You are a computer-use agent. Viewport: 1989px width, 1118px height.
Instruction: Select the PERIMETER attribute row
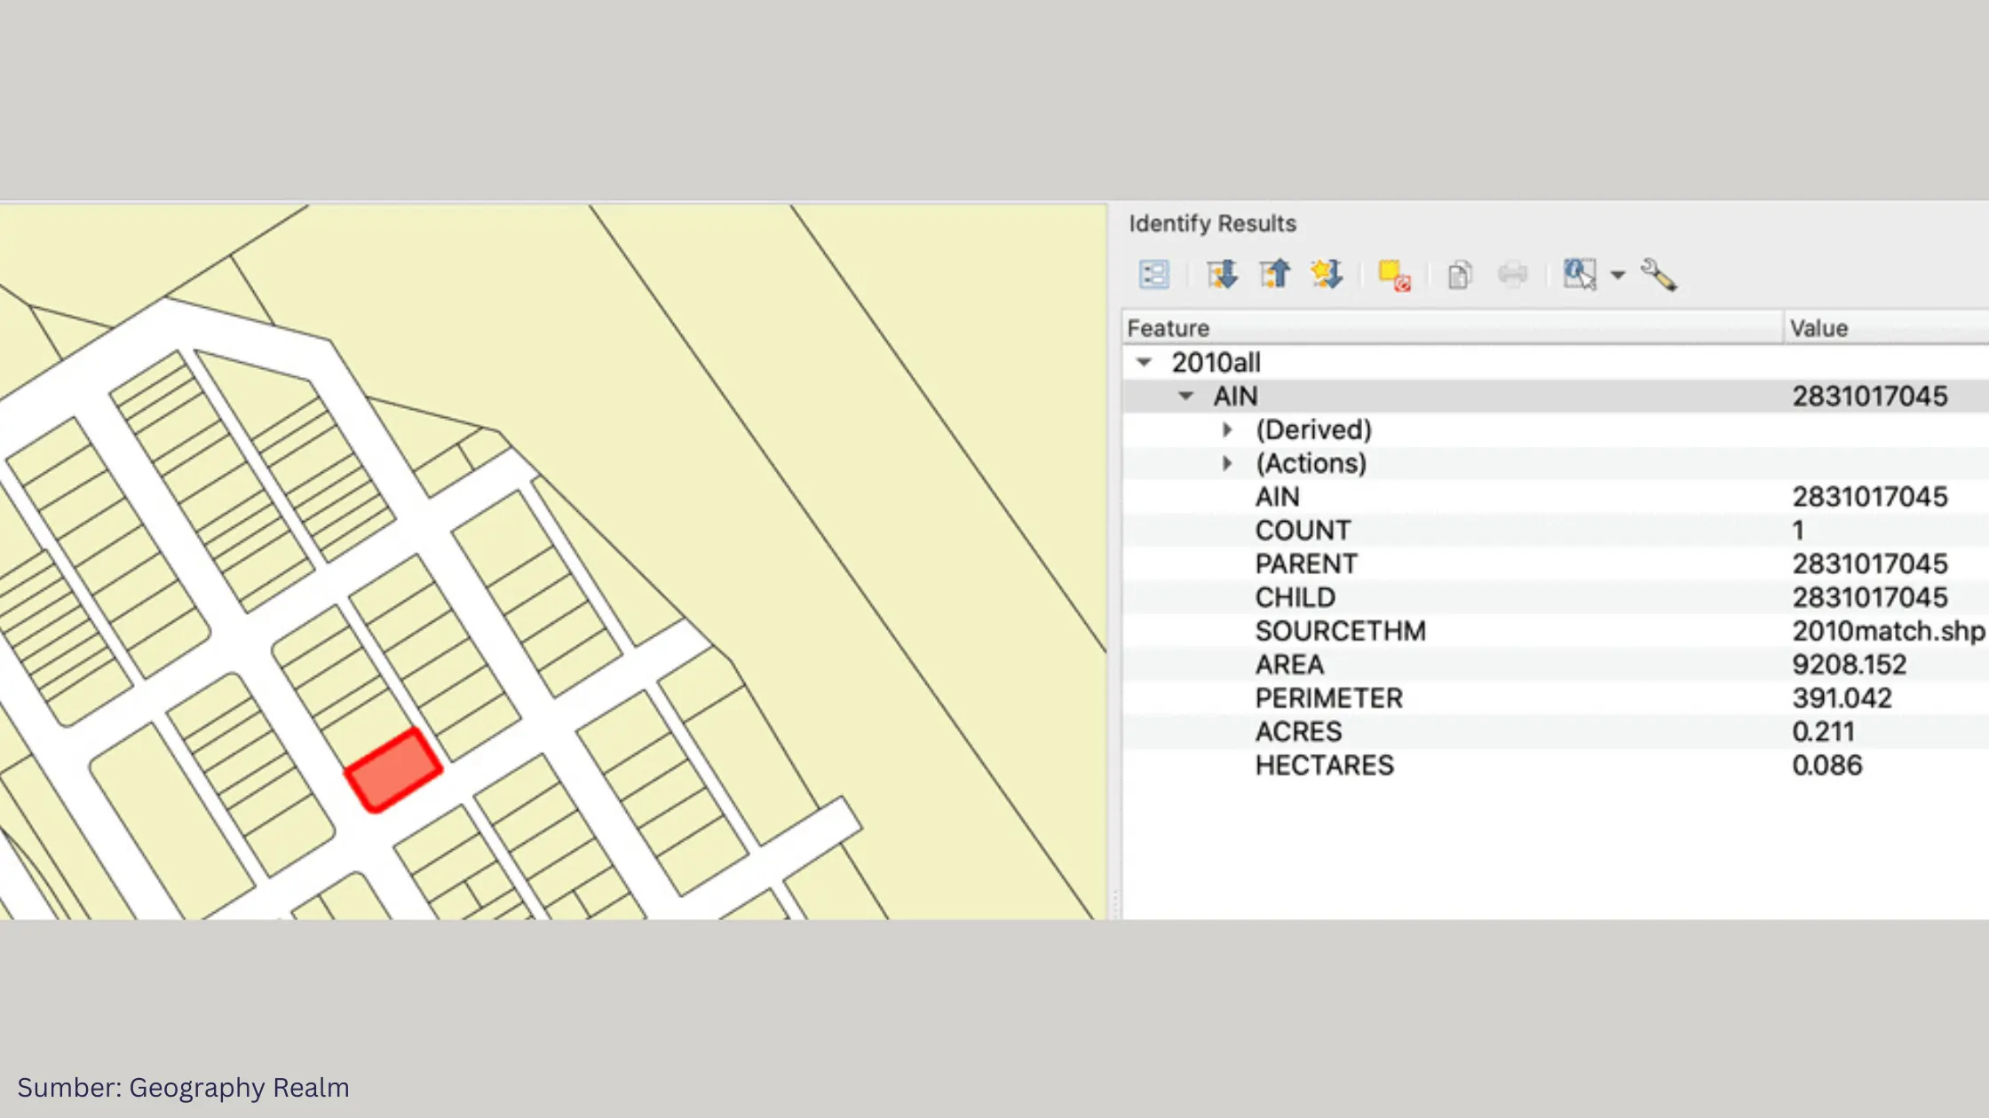point(1328,698)
